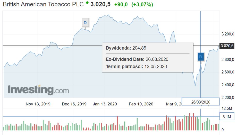Click the black 3.020,5 current price tag
This screenshot has height=135, width=237.
(227, 46)
